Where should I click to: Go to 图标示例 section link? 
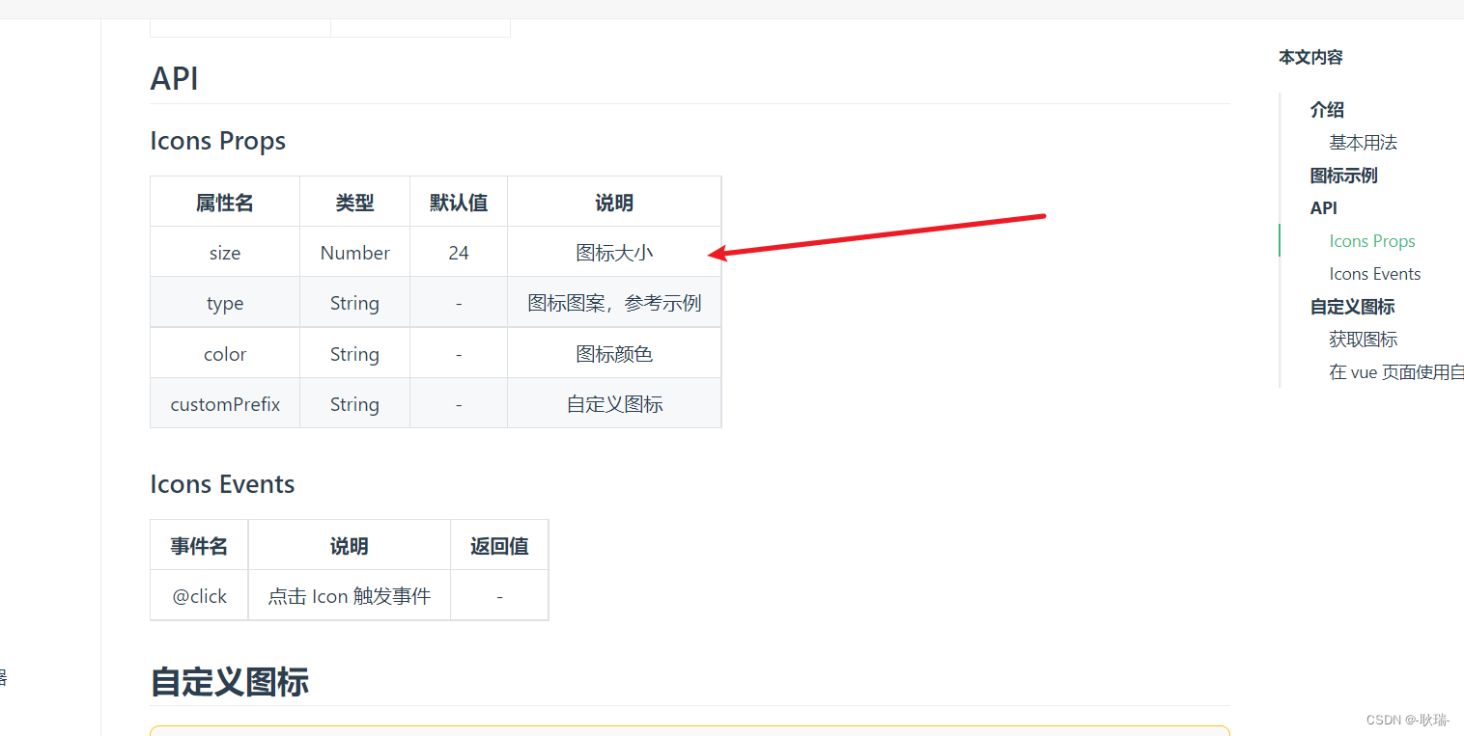click(x=1343, y=176)
